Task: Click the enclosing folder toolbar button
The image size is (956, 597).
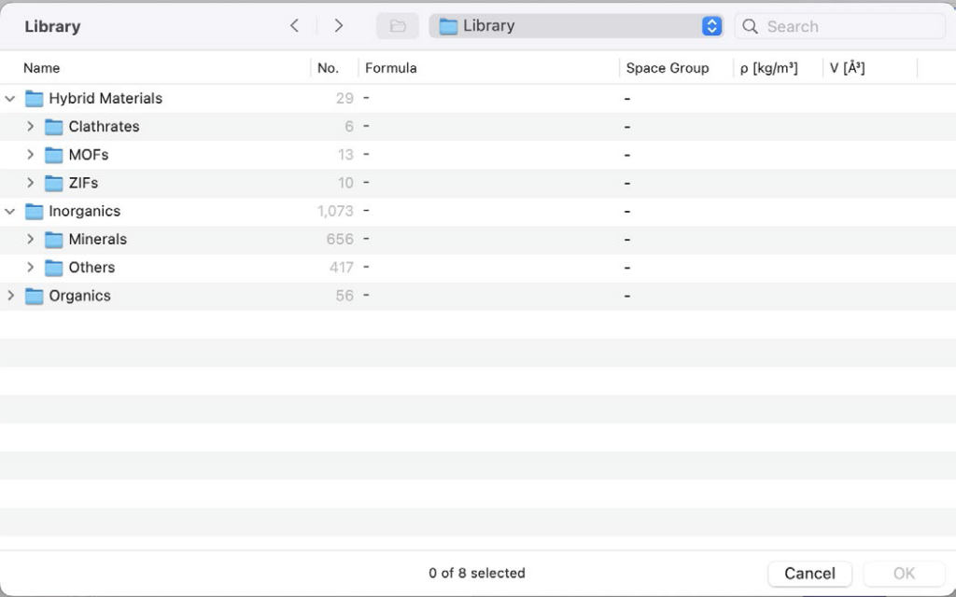Action: (x=398, y=26)
